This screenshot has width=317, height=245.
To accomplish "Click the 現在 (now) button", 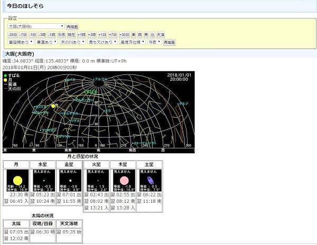I will (x=72, y=34).
